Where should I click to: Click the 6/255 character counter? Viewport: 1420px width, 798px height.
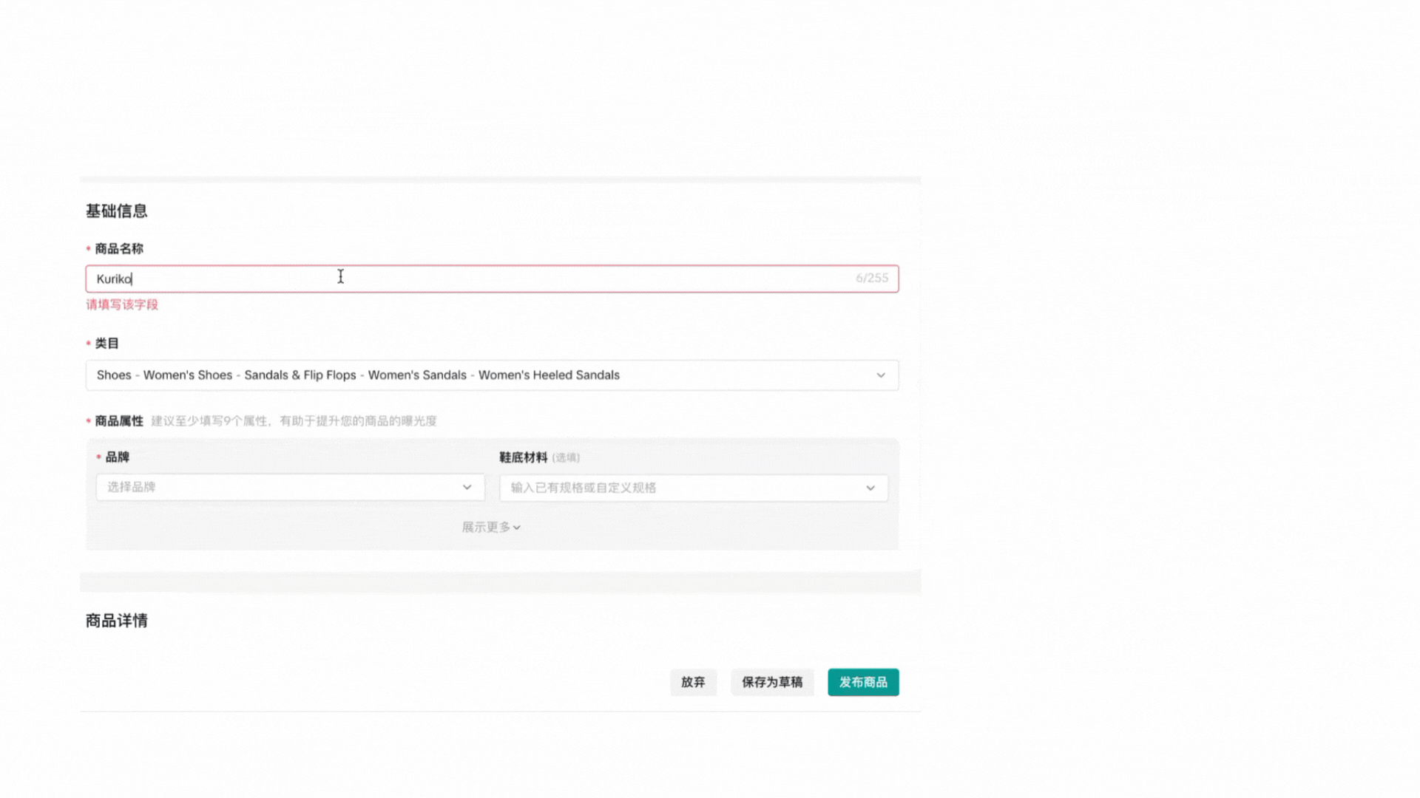(872, 278)
